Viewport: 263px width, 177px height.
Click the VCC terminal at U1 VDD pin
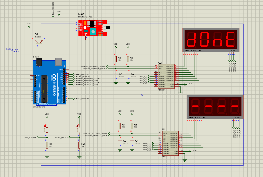(x=190, y=152)
